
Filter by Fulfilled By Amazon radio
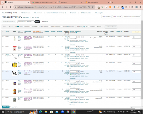[88, 27]
